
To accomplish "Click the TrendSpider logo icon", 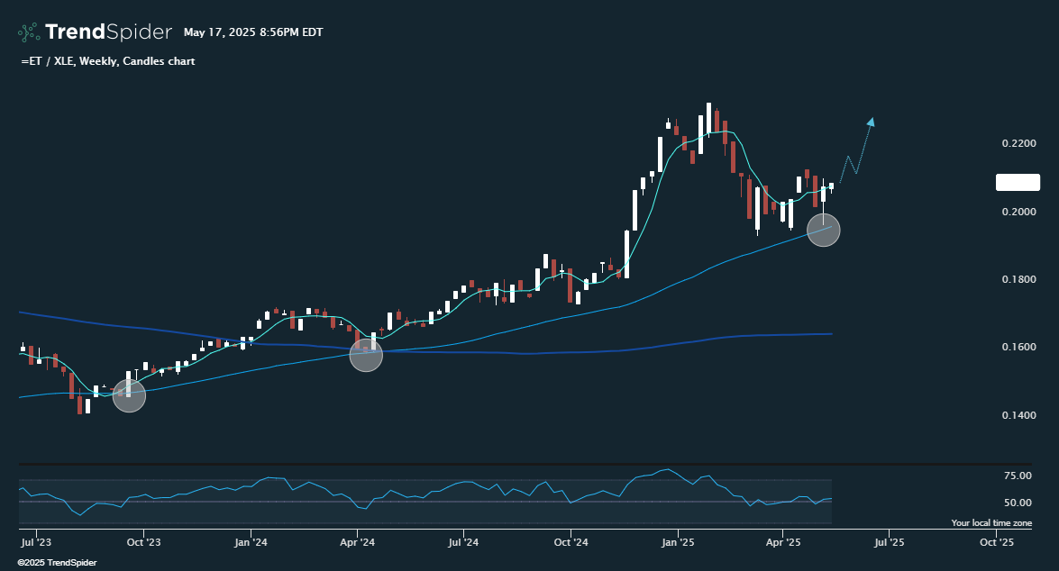I will (x=28, y=32).
